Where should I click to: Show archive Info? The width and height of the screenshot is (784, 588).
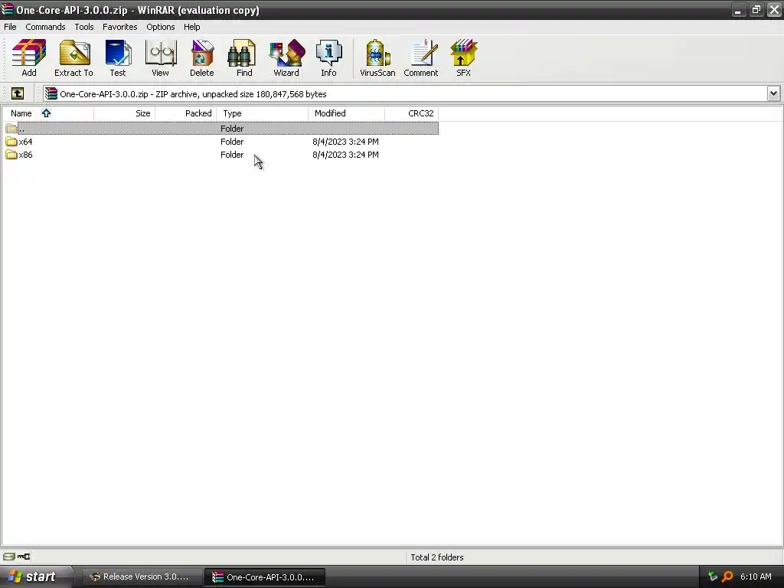(328, 58)
